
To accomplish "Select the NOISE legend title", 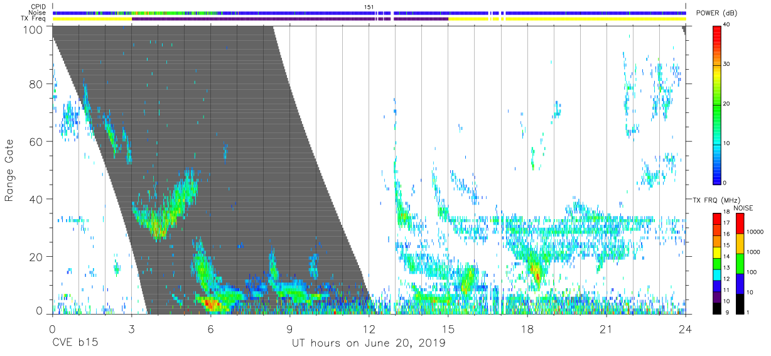I will (743, 208).
